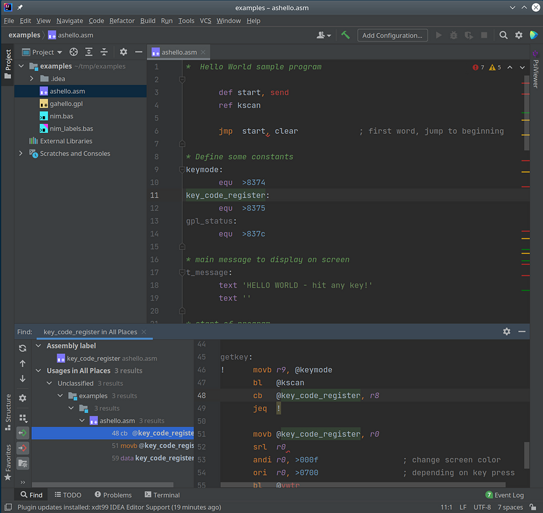
Task: Go to previous occurrence up arrow
Action: 23,364
